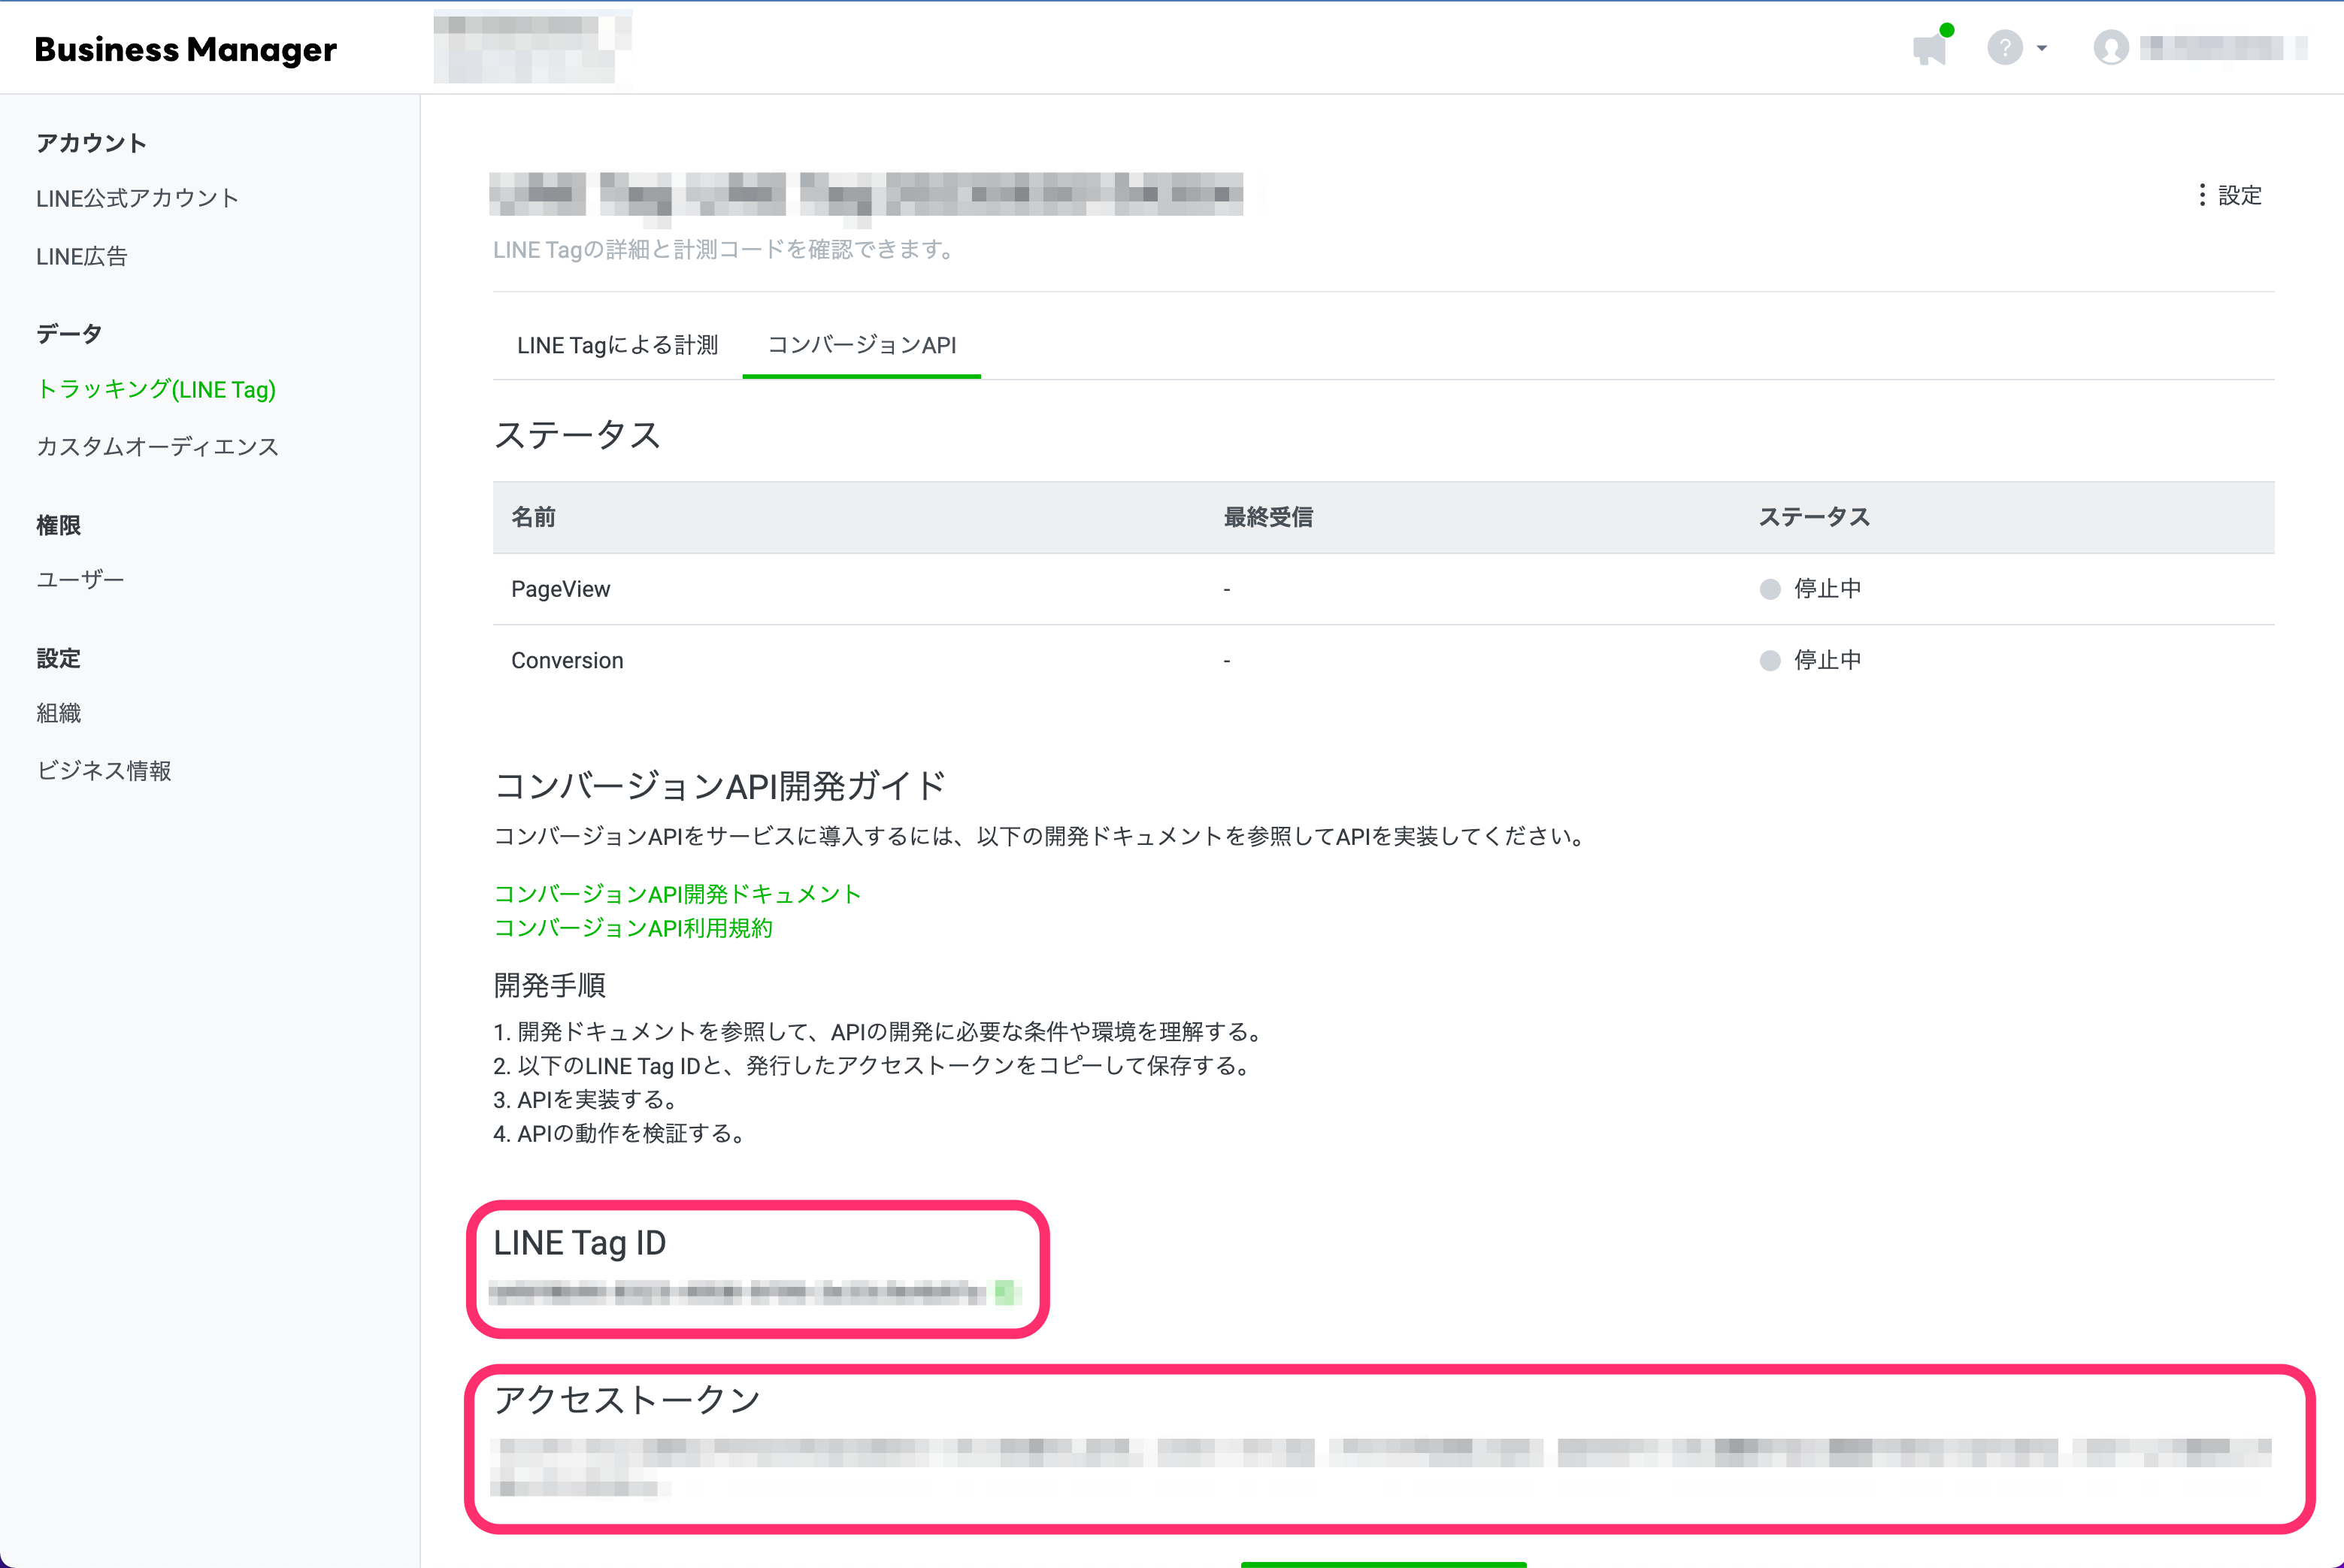Image resolution: width=2344 pixels, height=1568 pixels.
Task: Click step 3 text APIを実装する
Action: click(x=585, y=1100)
